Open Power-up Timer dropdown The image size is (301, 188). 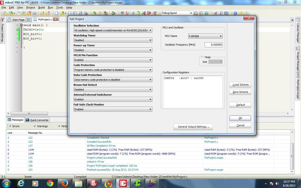(113, 50)
